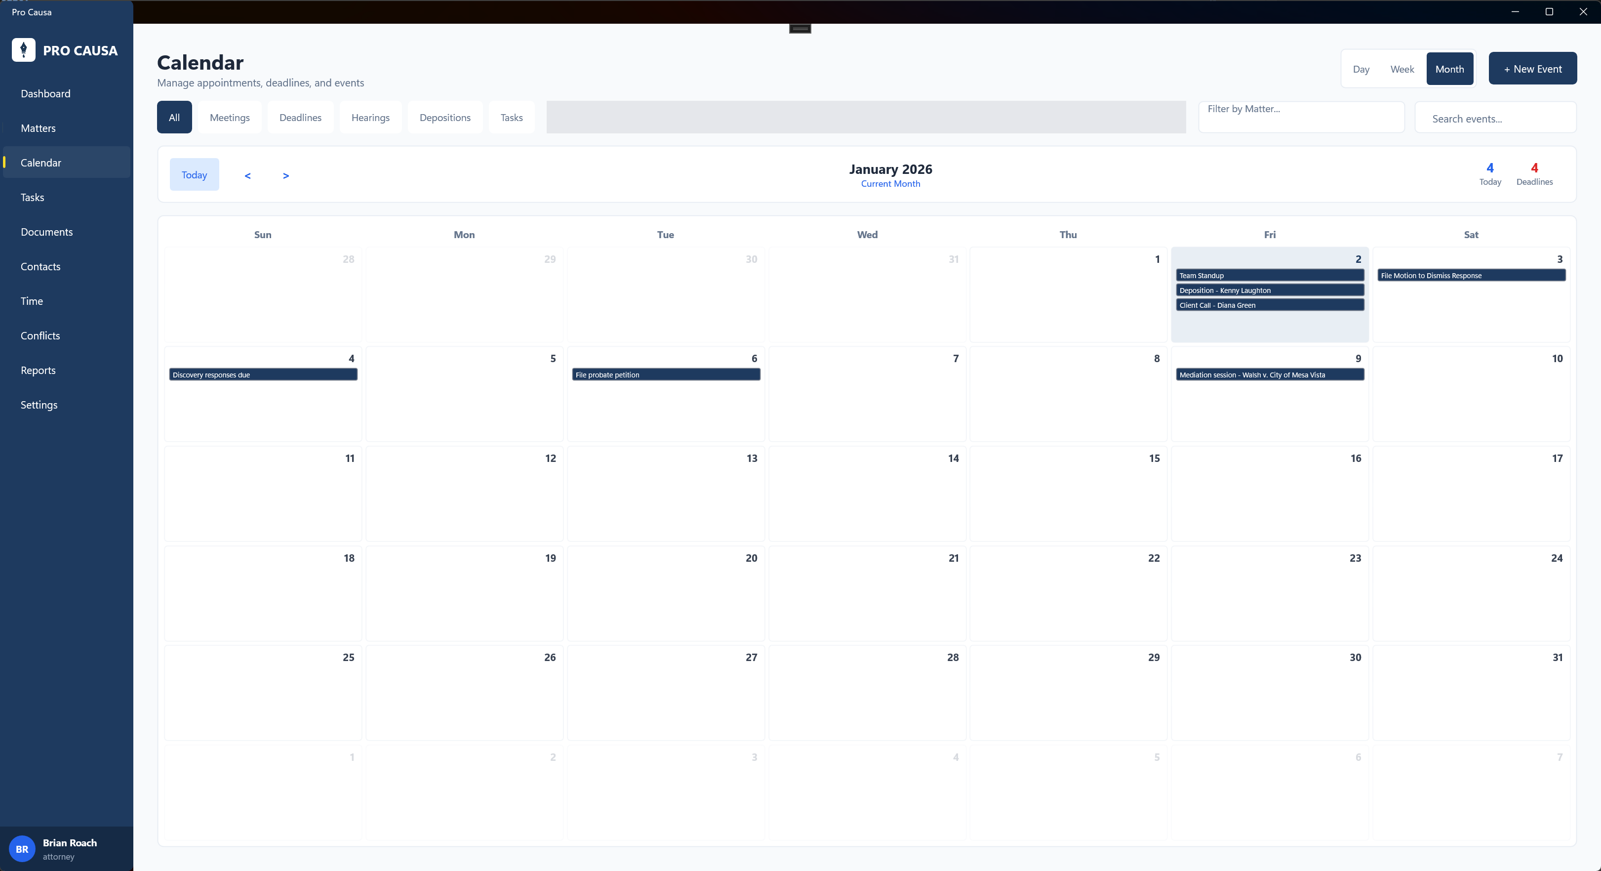This screenshot has width=1601, height=871.
Task: Go to previous month with left arrow
Action: click(247, 175)
